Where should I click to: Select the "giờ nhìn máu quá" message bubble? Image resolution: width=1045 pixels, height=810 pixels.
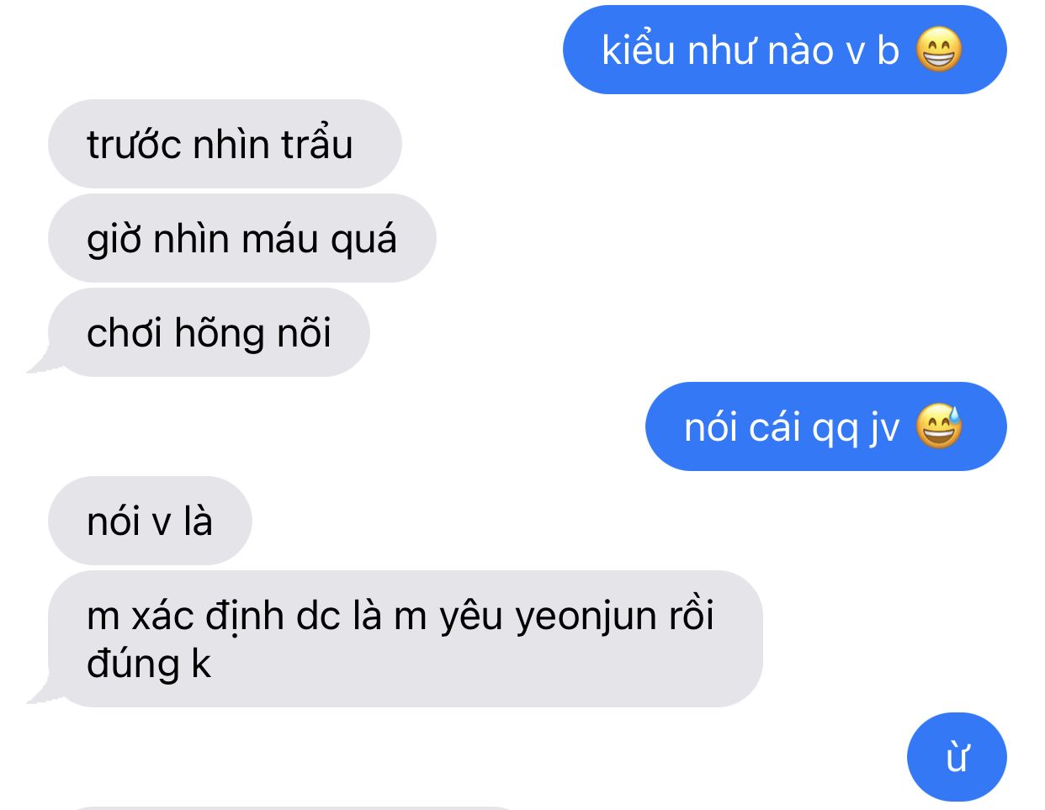(x=242, y=238)
